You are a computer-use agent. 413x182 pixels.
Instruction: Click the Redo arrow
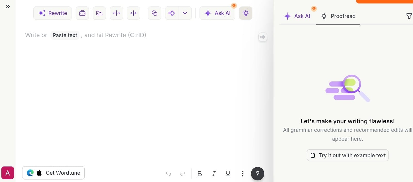183,174
